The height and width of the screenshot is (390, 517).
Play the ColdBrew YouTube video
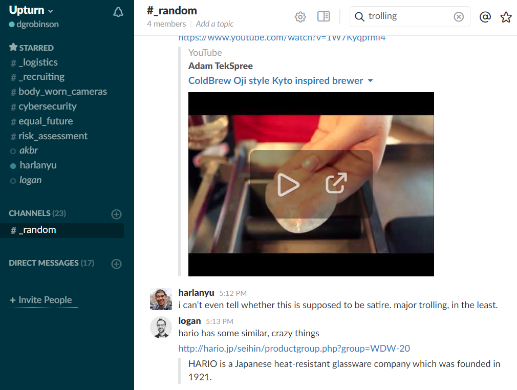(288, 185)
